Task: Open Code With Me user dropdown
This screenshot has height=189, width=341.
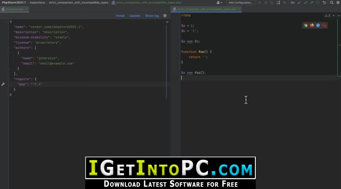Action: pos(219,3)
